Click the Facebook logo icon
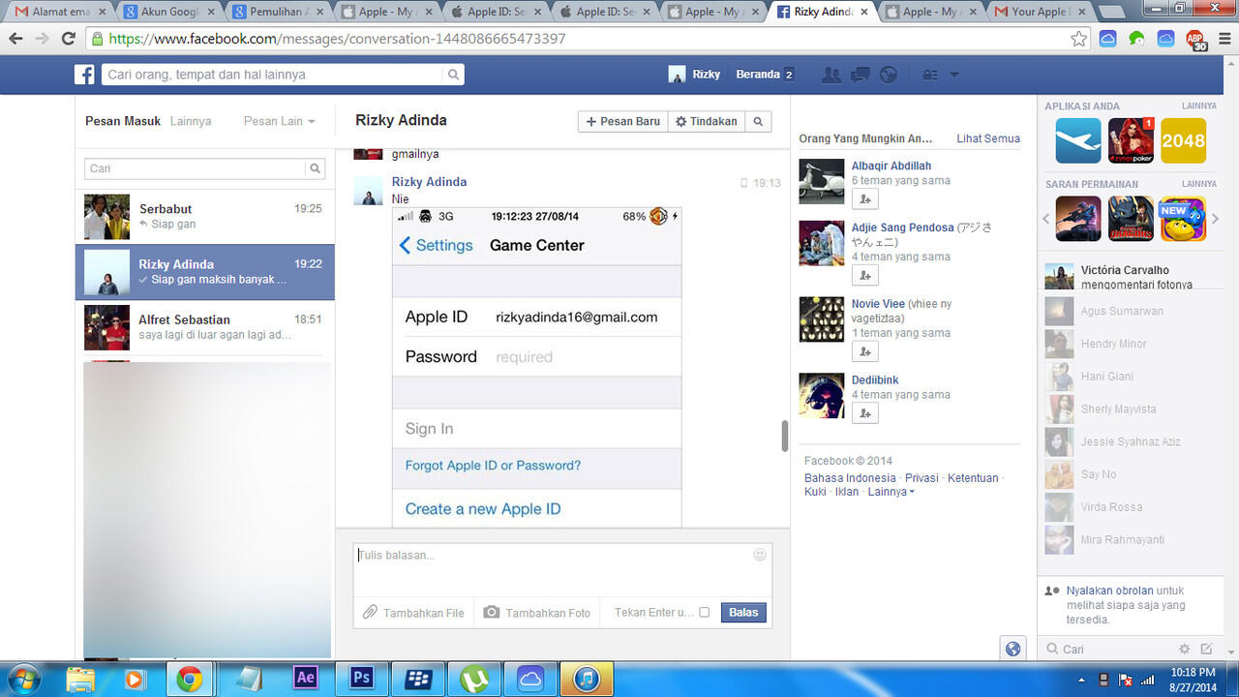Image resolution: width=1239 pixels, height=697 pixels. click(x=85, y=75)
